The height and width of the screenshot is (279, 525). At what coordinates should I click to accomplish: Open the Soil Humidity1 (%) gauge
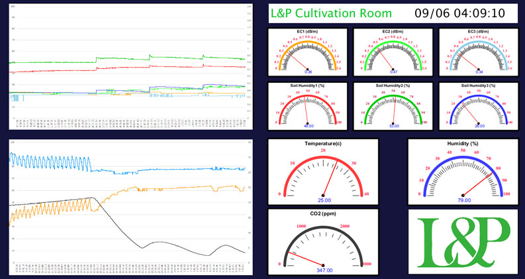pos(308,106)
